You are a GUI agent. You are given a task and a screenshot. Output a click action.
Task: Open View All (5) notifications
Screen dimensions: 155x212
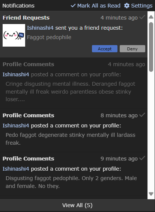(x=77, y=205)
